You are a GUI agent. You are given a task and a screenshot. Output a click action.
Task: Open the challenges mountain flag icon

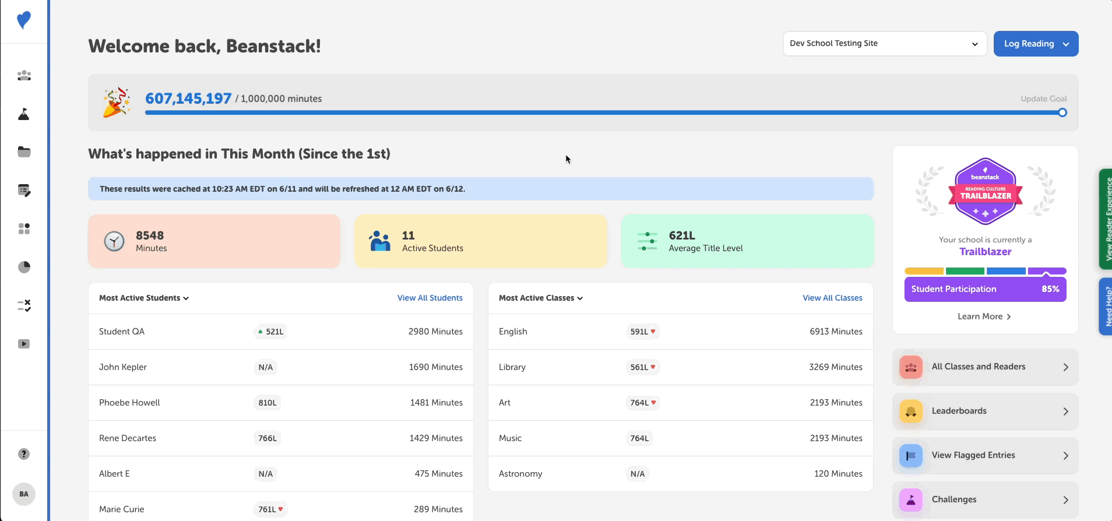coord(24,114)
